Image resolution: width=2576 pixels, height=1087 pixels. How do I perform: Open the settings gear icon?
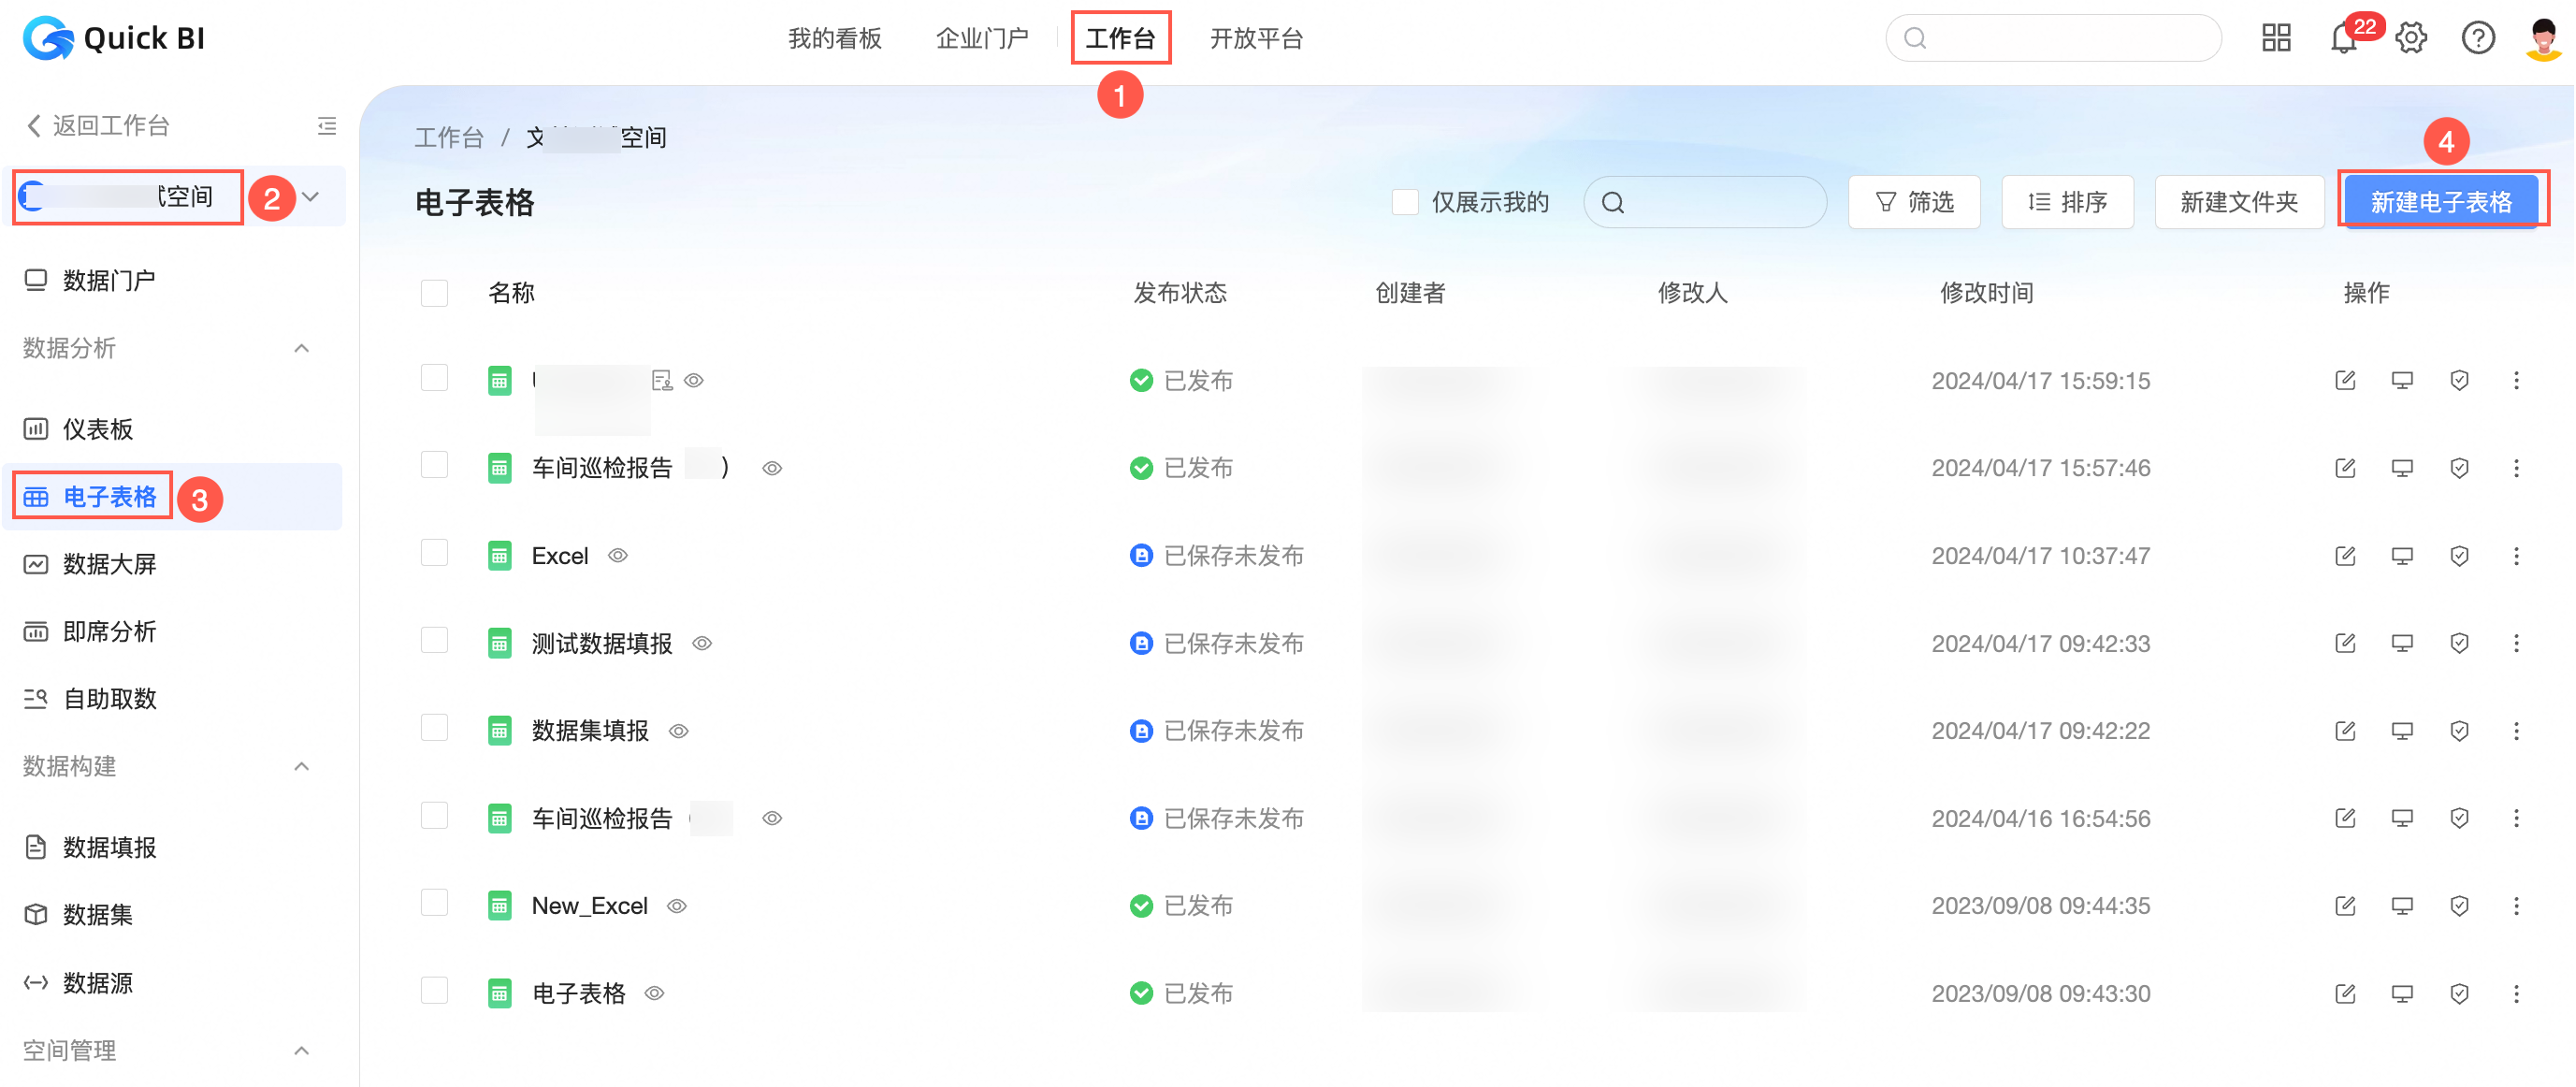coord(2411,39)
